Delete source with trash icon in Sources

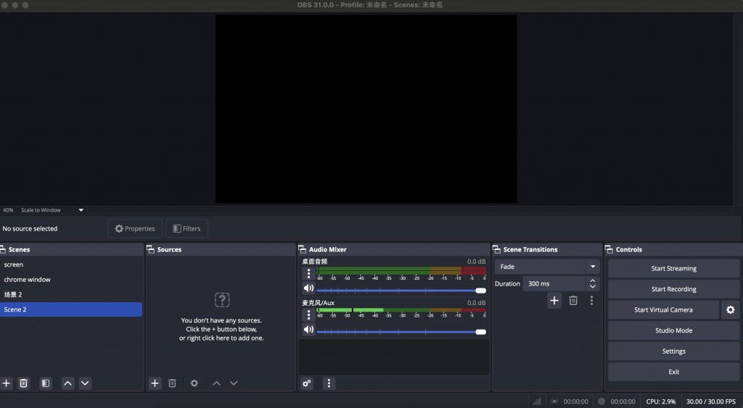tap(173, 383)
